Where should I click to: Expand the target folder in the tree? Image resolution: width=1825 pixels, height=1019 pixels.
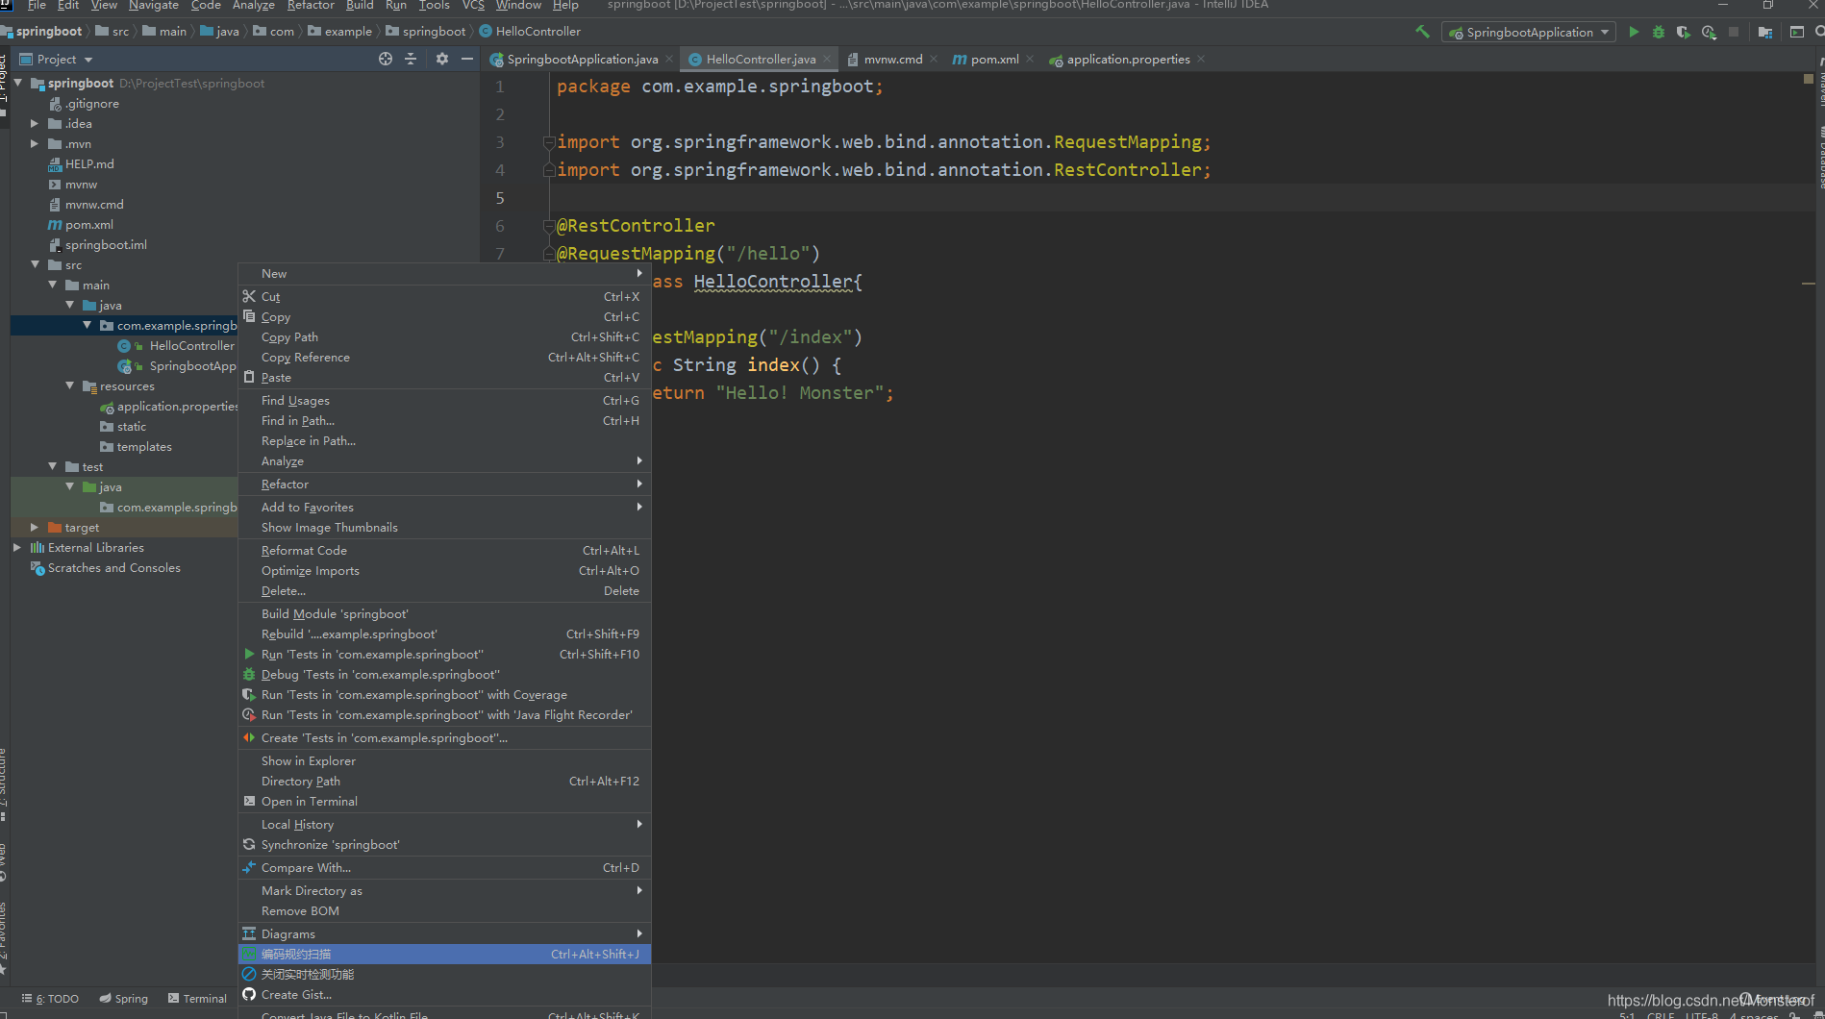click(x=35, y=527)
